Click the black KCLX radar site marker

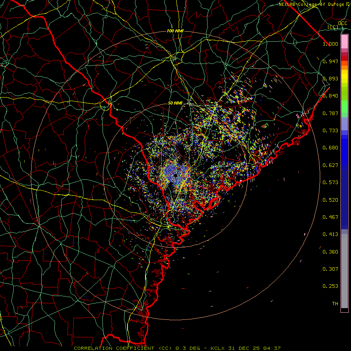coord(175,175)
